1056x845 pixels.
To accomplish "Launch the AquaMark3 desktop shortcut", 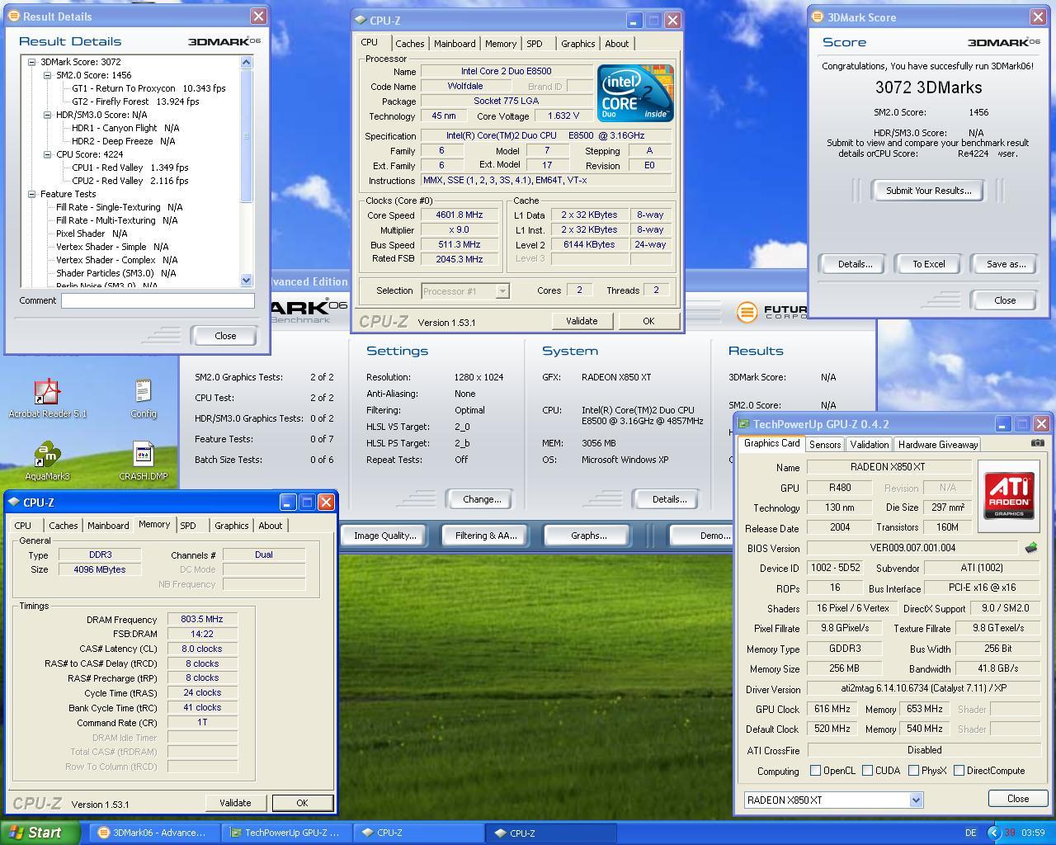I will tap(47, 455).
